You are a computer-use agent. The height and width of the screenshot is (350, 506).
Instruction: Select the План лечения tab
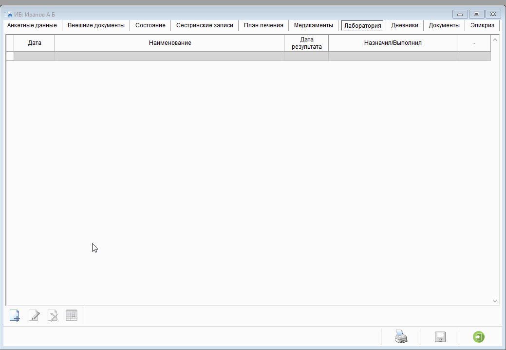pos(263,25)
